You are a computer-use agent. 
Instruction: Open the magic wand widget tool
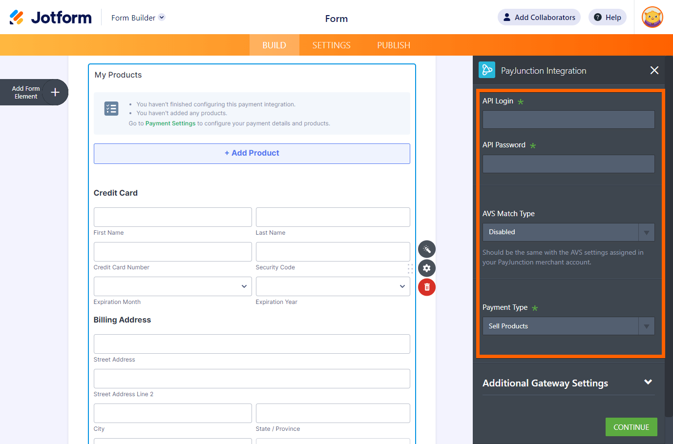(427, 249)
